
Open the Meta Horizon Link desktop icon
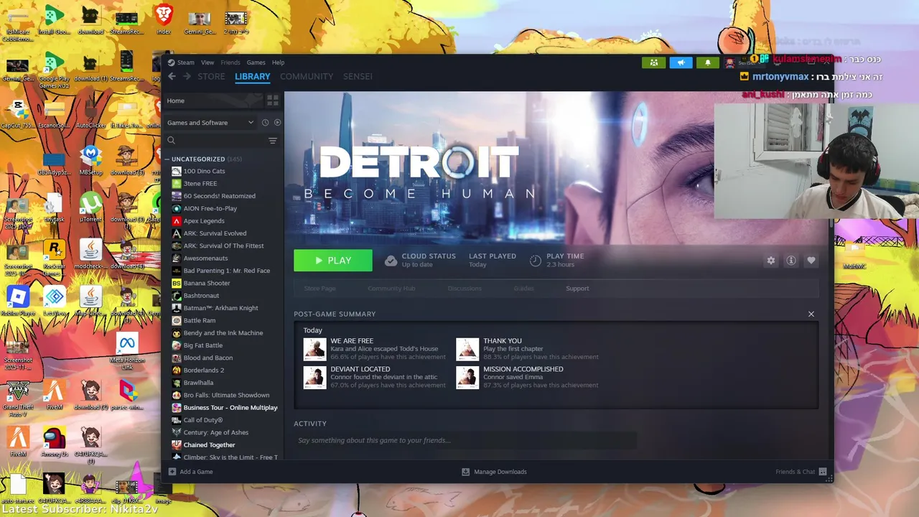point(127,352)
